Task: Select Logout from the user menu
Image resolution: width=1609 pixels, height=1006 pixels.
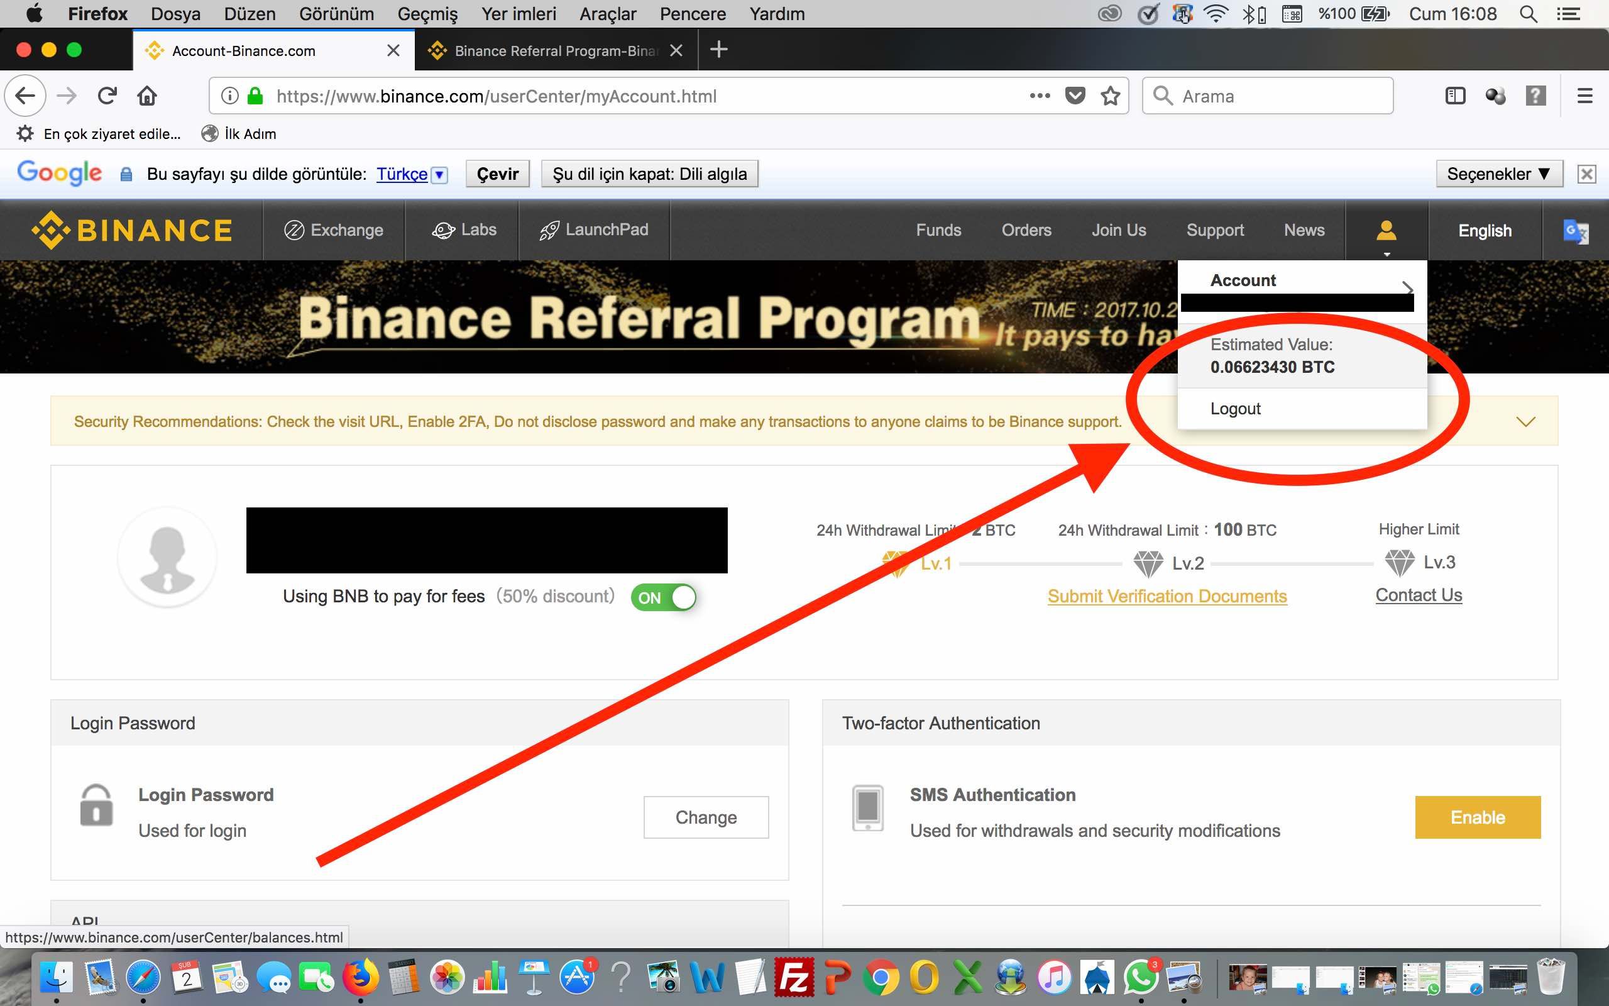Action: [x=1235, y=409]
